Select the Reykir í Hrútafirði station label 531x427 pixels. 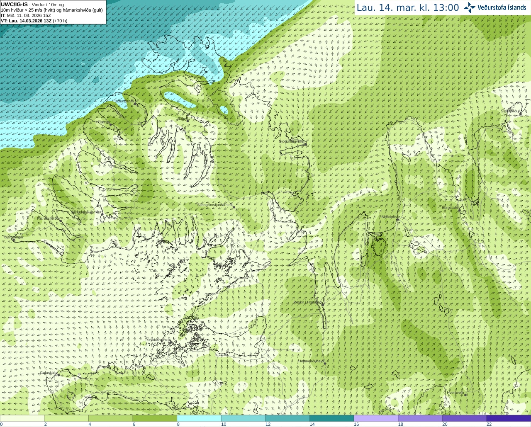[308, 302]
